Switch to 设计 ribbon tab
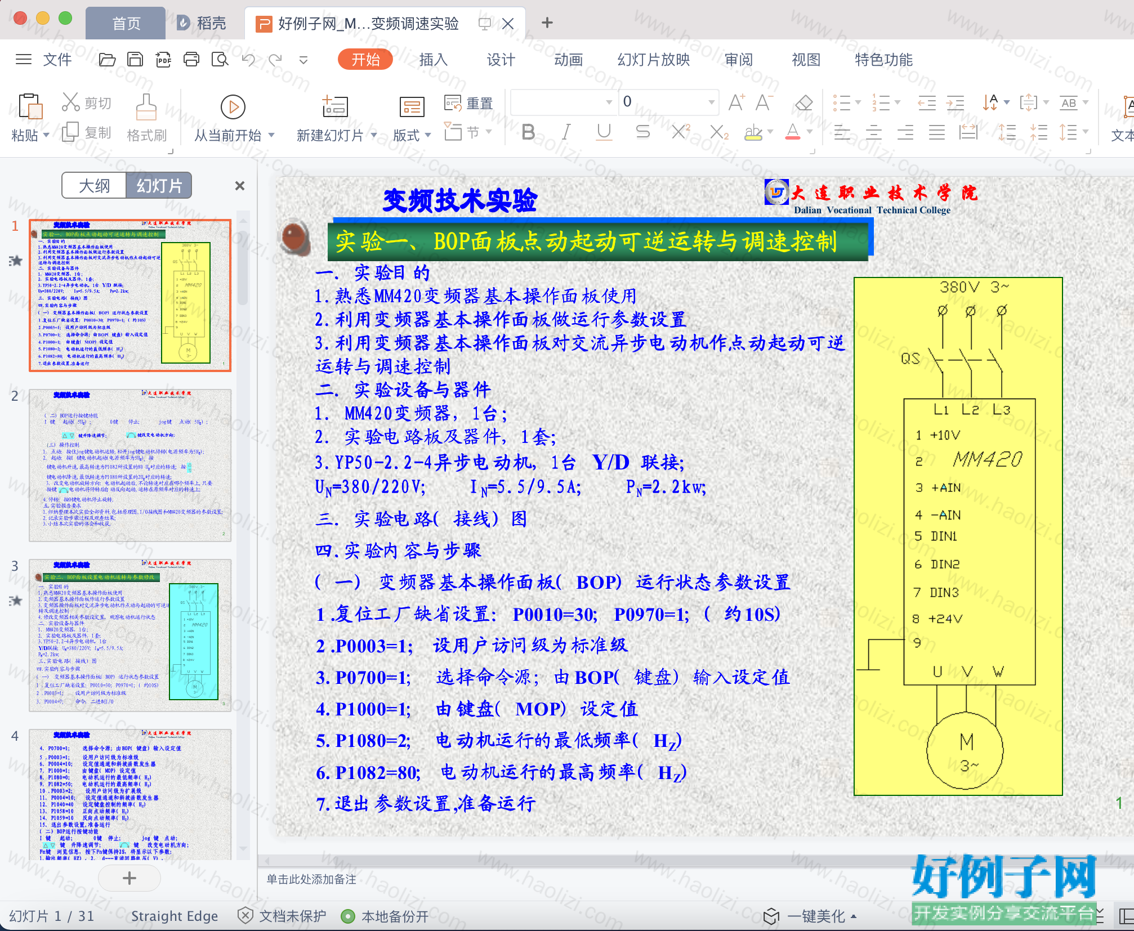Image resolution: width=1134 pixels, height=931 pixels. pos(501,59)
